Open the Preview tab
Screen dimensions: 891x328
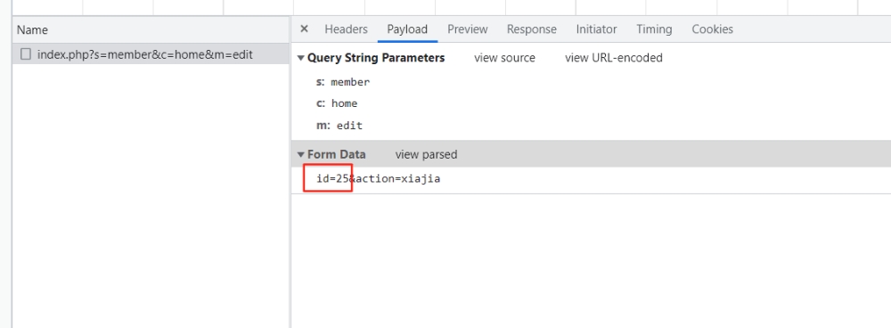[x=468, y=29]
